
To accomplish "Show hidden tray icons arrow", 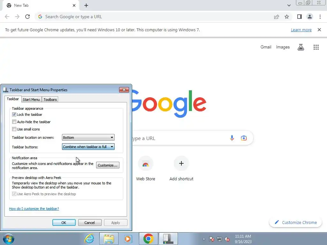I will (204, 239).
